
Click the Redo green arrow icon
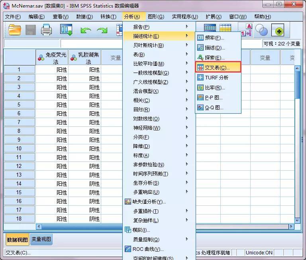click(102, 30)
